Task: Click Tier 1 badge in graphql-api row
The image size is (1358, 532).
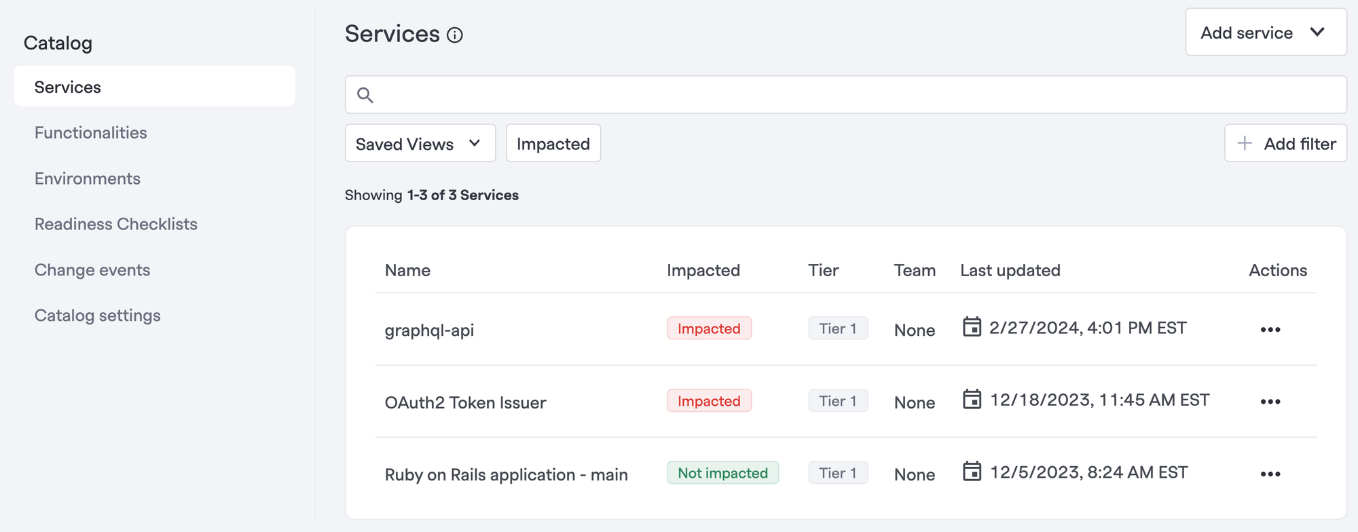Action: [838, 328]
